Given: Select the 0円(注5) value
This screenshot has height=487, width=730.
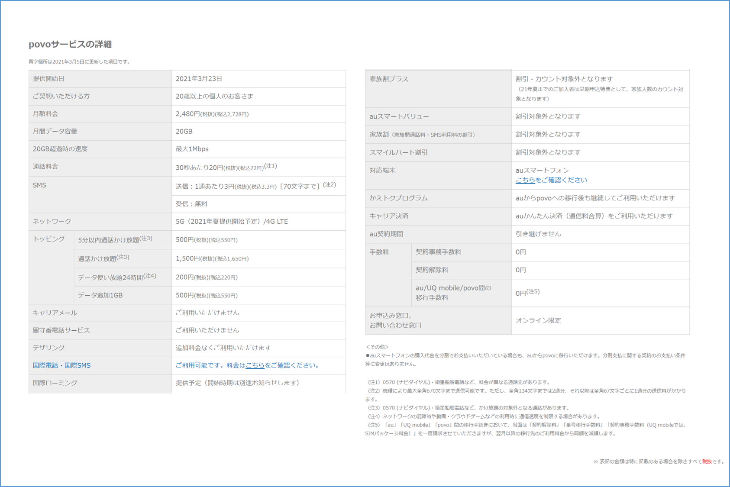Looking at the screenshot, I should (527, 293).
